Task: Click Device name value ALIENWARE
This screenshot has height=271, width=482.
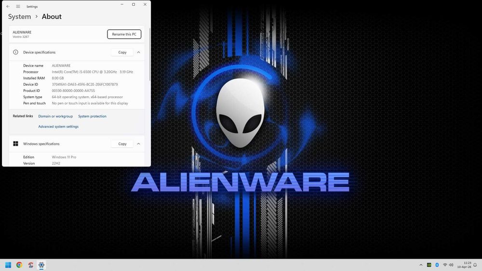Action: (x=61, y=65)
